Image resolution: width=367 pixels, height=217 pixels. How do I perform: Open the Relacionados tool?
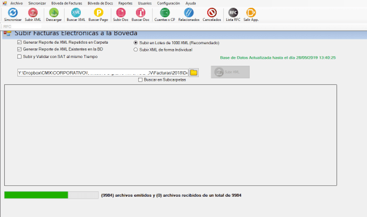pyautogui.click(x=189, y=15)
